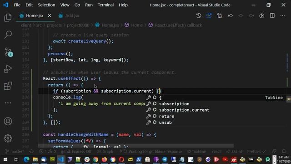The image size is (291, 164).
Task: Open the File menu
Action: 17,5
